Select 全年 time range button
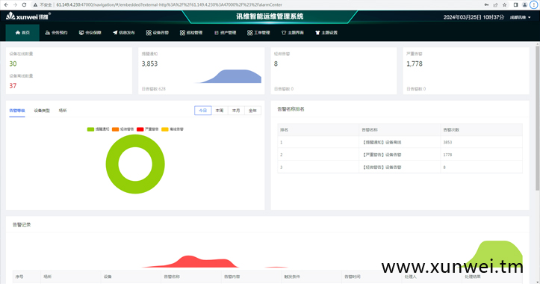 pos(252,111)
